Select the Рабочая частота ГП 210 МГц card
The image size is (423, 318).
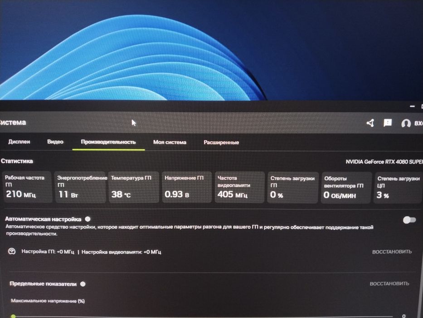click(x=27, y=187)
